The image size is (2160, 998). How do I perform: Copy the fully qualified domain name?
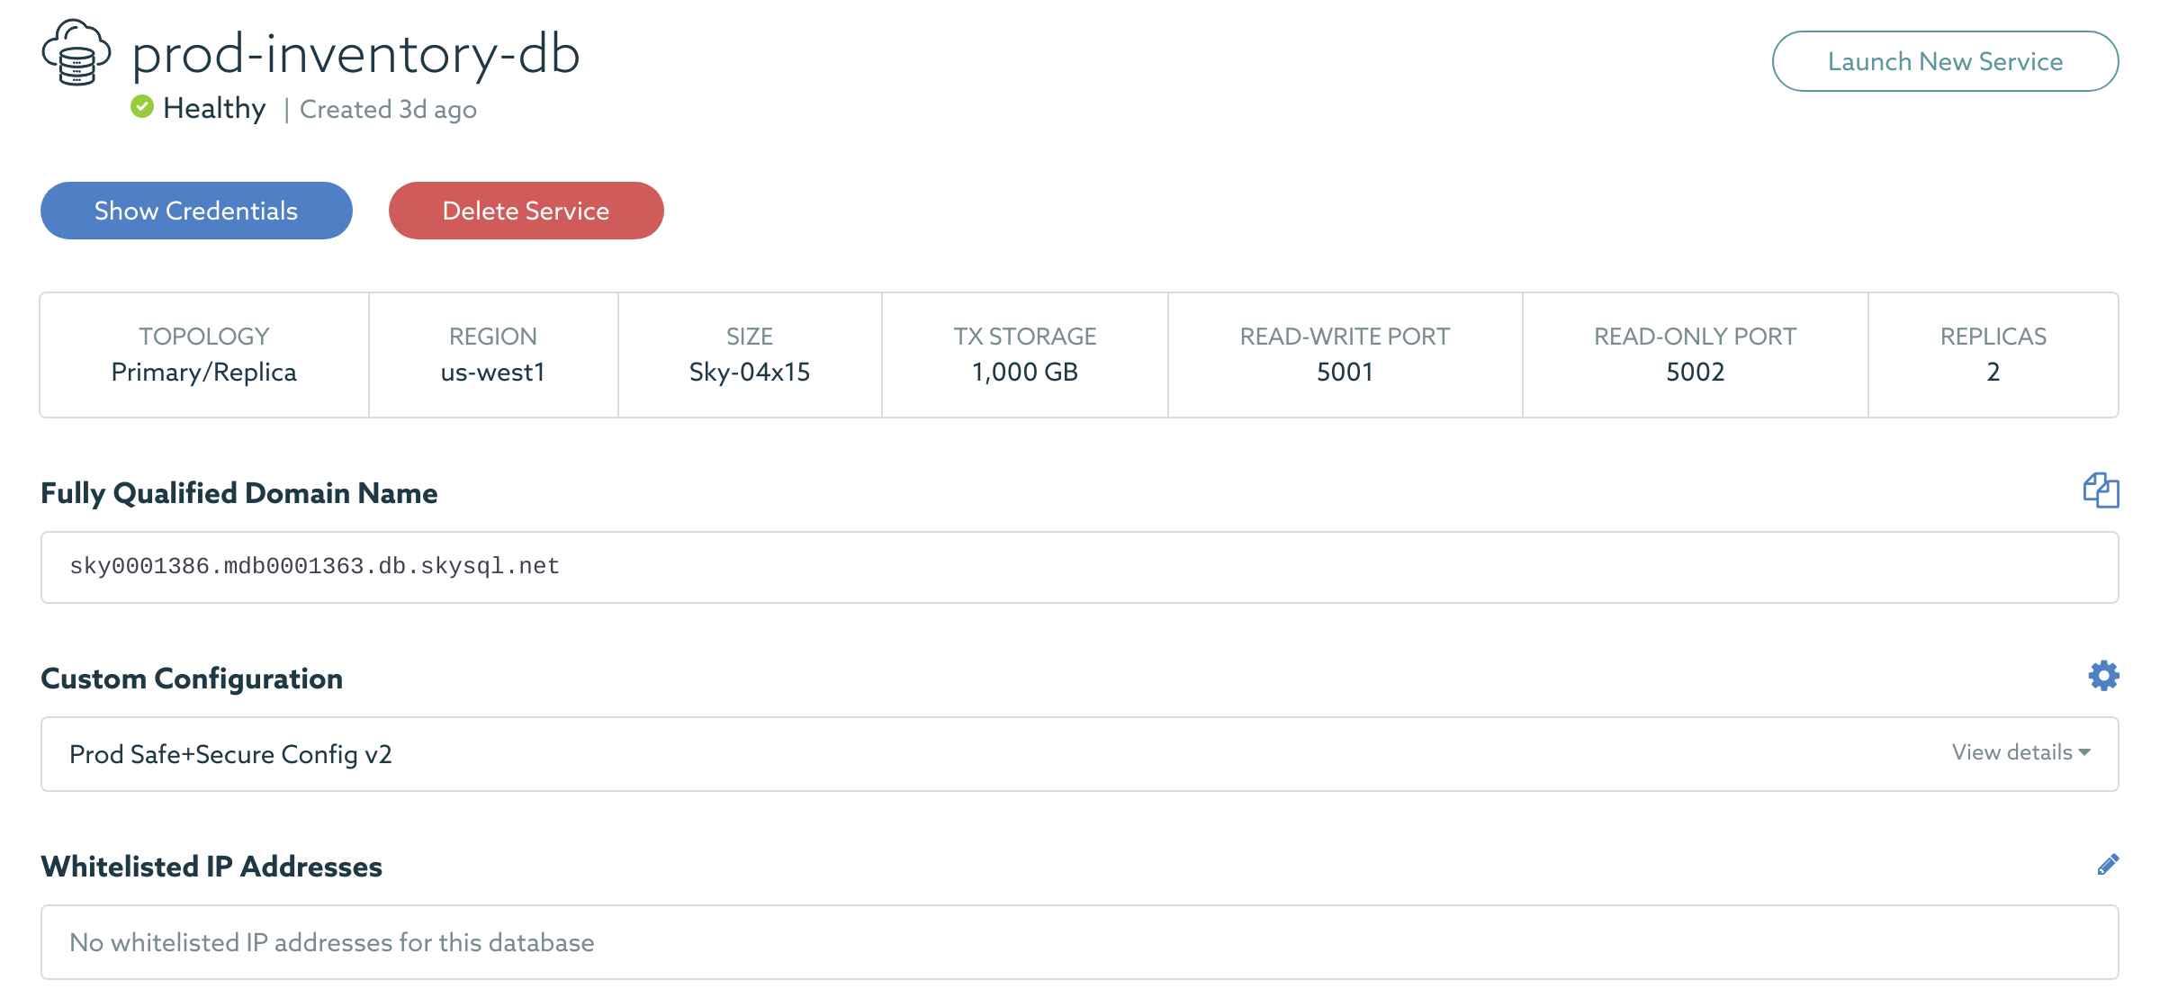tap(2101, 490)
